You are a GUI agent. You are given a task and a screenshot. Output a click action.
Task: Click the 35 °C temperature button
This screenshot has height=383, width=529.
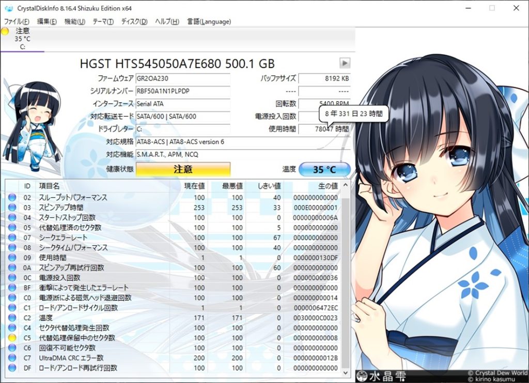[x=324, y=169]
